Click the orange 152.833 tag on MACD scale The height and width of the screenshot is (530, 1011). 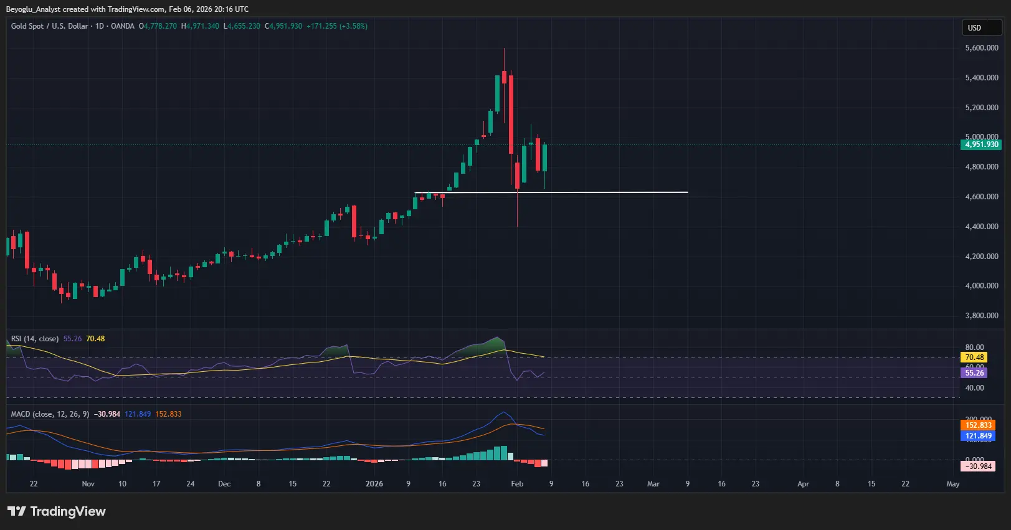(x=979, y=425)
